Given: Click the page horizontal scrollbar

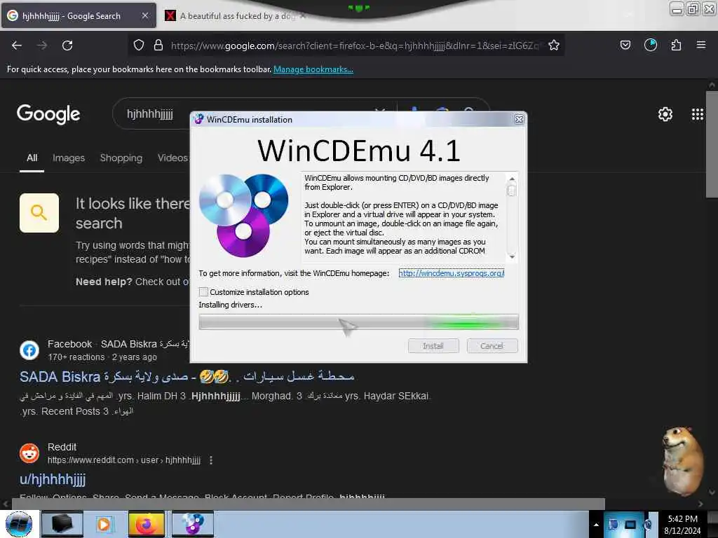Looking at the screenshot, I should pos(309,504).
